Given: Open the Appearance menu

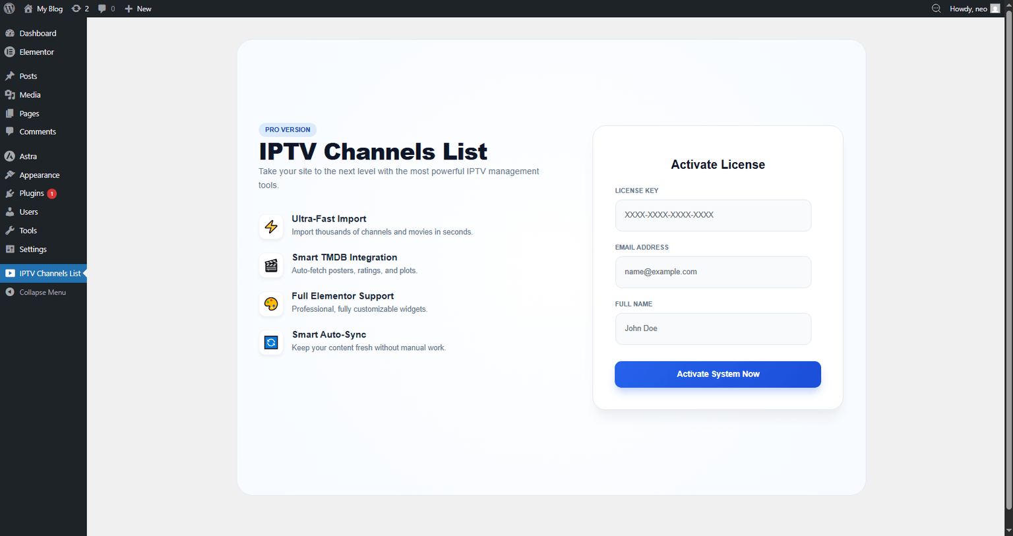Looking at the screenshot, I should [44, 175].
